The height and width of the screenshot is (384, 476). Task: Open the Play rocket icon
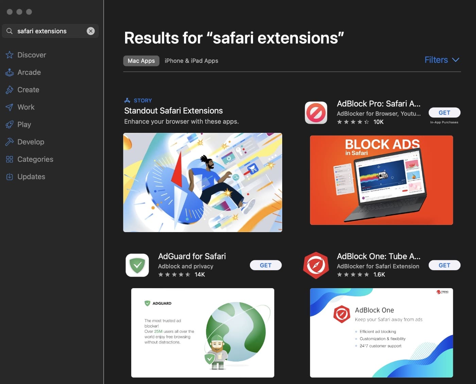click(10, 124)
